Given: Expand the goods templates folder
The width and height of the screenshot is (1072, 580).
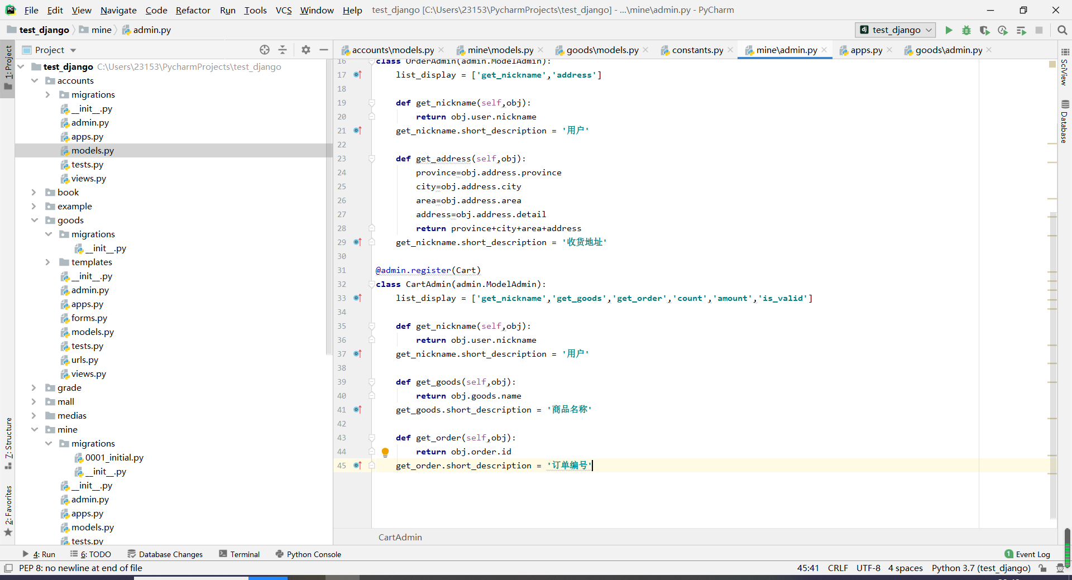Looking at the screenshot, I should point(48,262).
